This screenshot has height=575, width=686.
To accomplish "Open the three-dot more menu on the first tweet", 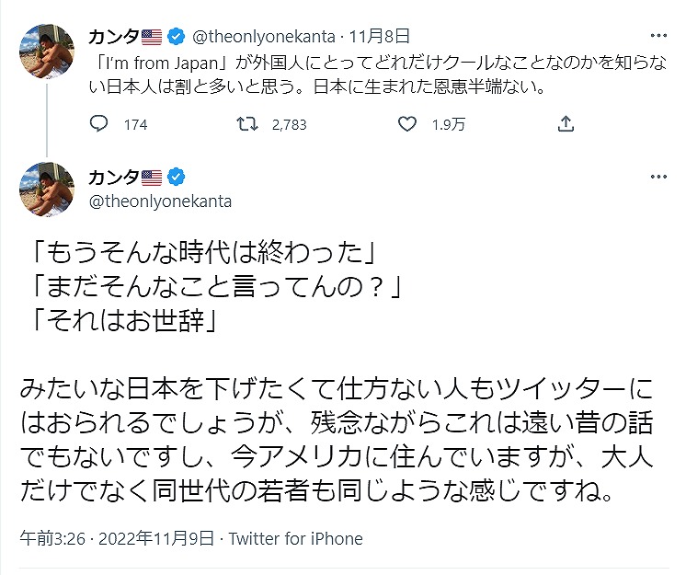I will coord(657,37).
